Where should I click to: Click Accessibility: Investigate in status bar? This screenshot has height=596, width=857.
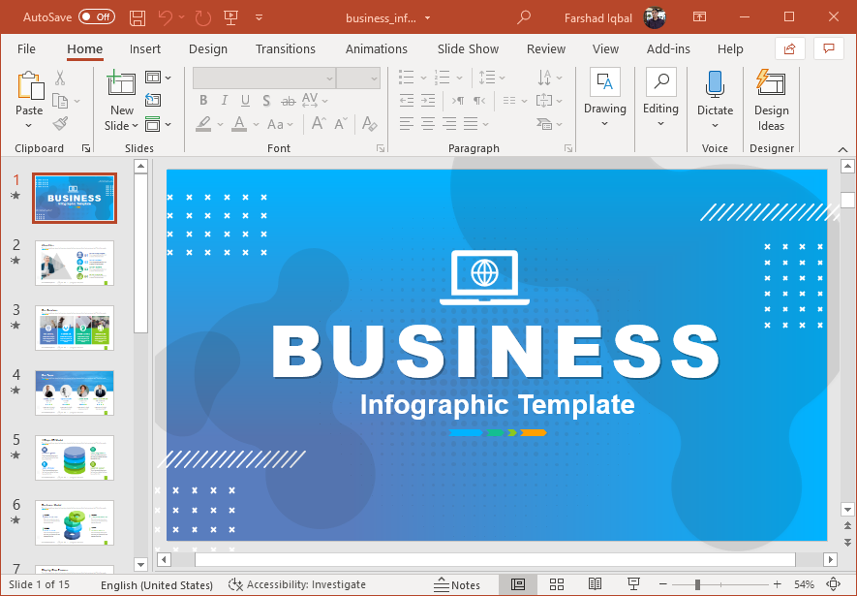(x=297, y=584)
